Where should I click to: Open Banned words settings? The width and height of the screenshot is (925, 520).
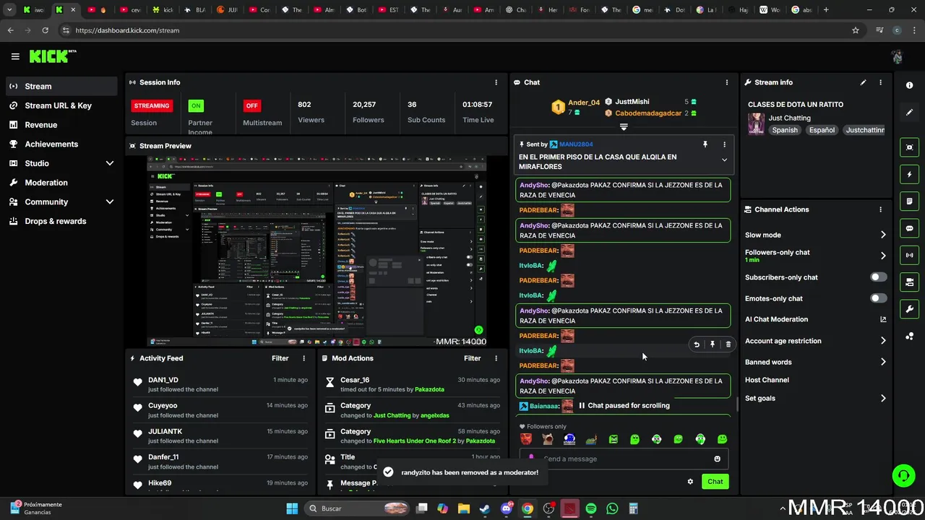click(816, 362)
